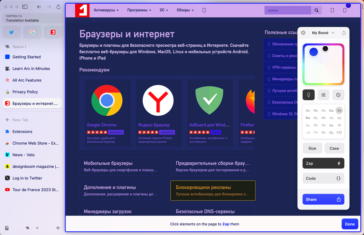Switch to the All Arc Features tab
364x235 pixels.
(x=32, y=80)
